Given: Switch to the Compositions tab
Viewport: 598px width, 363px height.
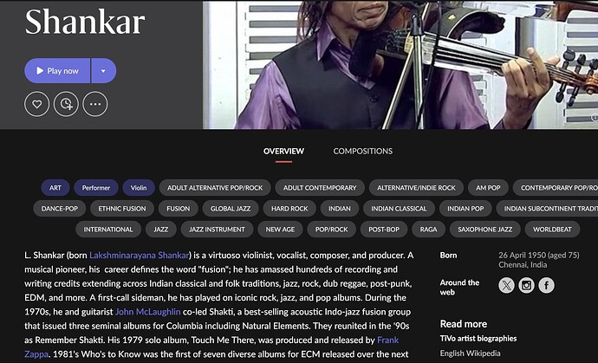Looking at the screenshot, I should [x=362, y=151].
